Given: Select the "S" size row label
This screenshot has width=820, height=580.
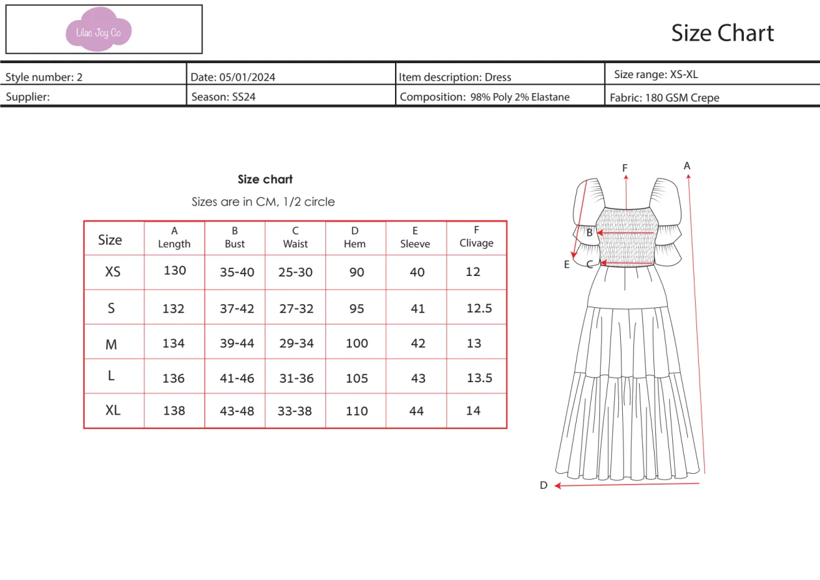Looking at the screenshot, I should point(111,308).
